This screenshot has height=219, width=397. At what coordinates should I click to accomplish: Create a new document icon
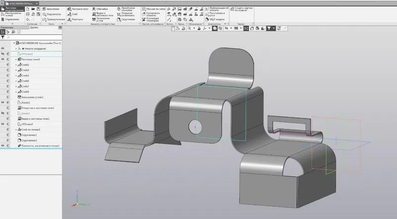pos(28,9)
